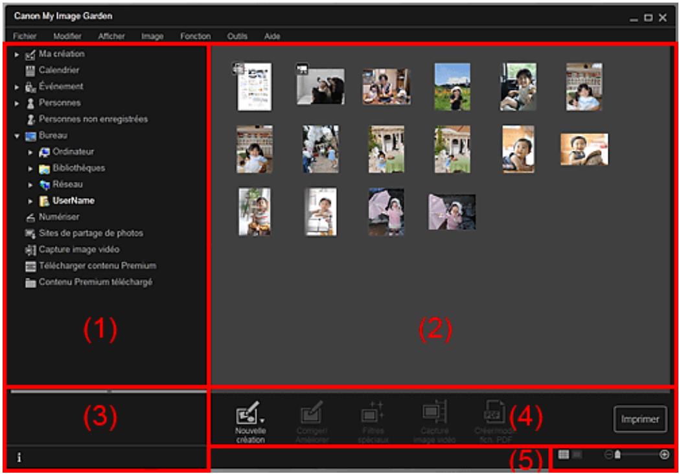Click the zoom-in plus icon
This screenshot has width=679, height=474.
(x=664, y=455)
